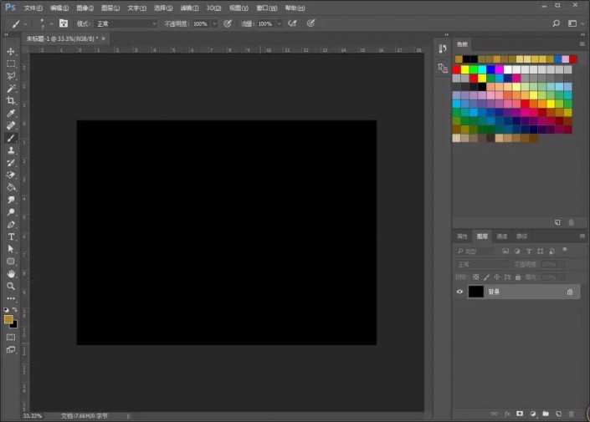Open the 模式 blend mode dropdown
590x422 pixels.
[125, 23]
